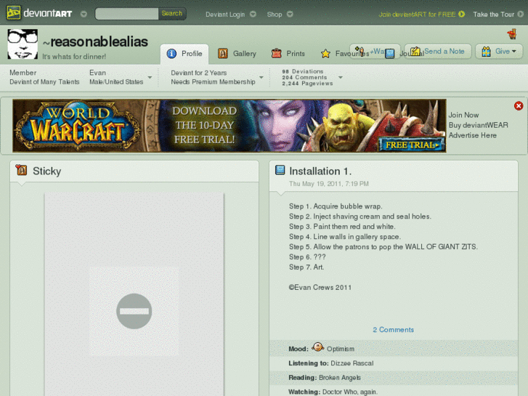
Task: Click the Sticky panel icon
Action: coord(21,170)
